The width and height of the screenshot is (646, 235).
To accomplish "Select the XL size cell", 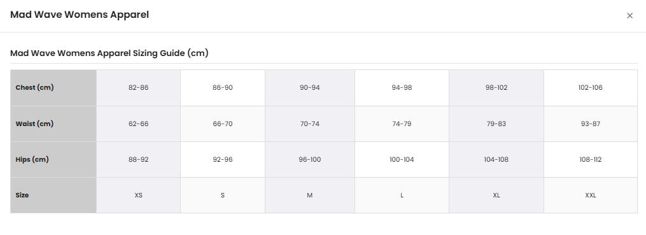I will pos(496,195).
